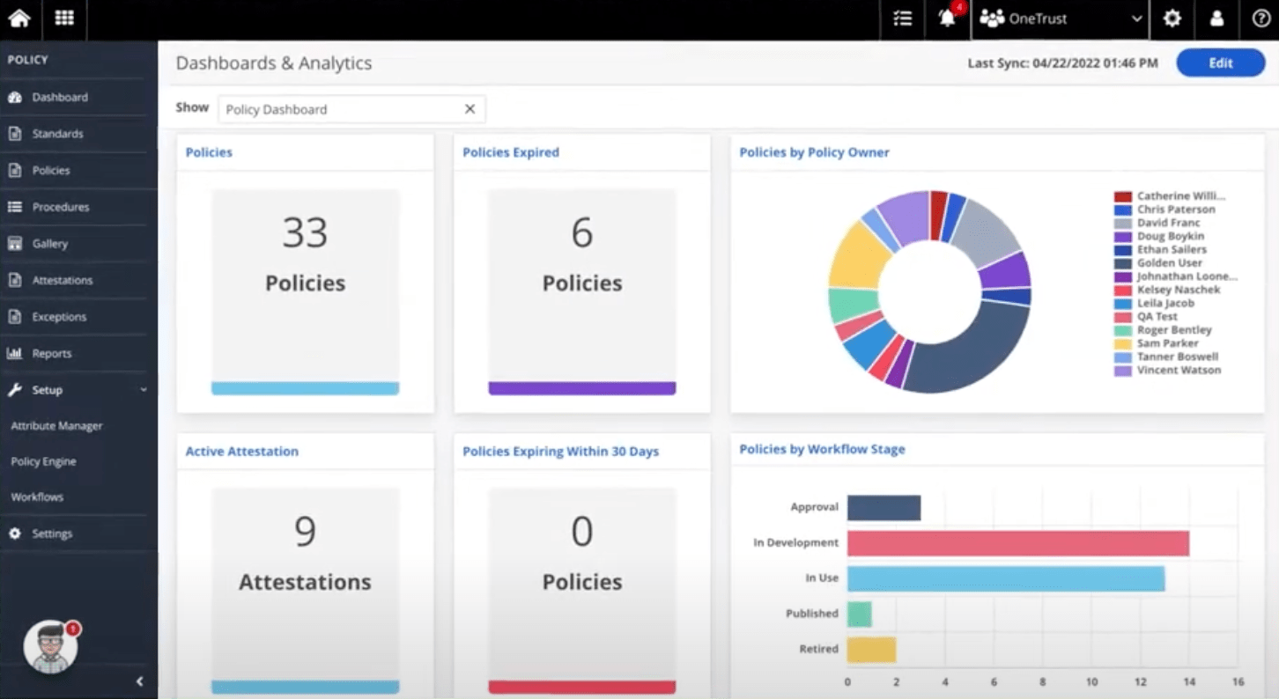Open the app grid waffle icon
The width and height of the screenshot is (1279, 699).
click(63, 18)
